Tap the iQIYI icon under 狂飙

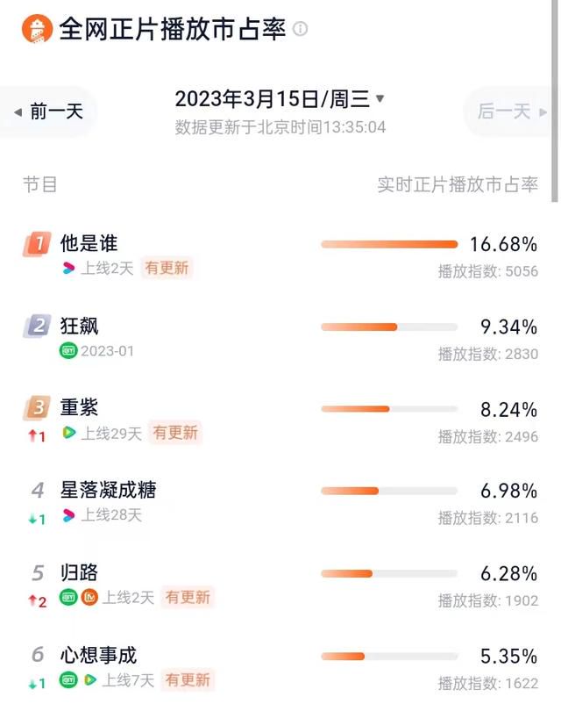[68, 350]
